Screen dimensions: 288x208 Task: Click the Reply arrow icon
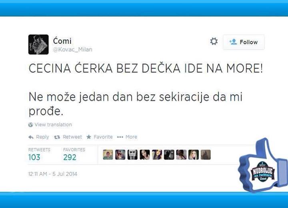click(31, 137)
